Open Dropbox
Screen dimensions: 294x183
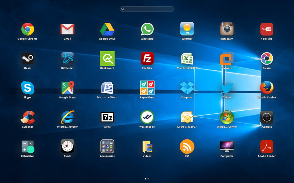(x=187, y=88)
